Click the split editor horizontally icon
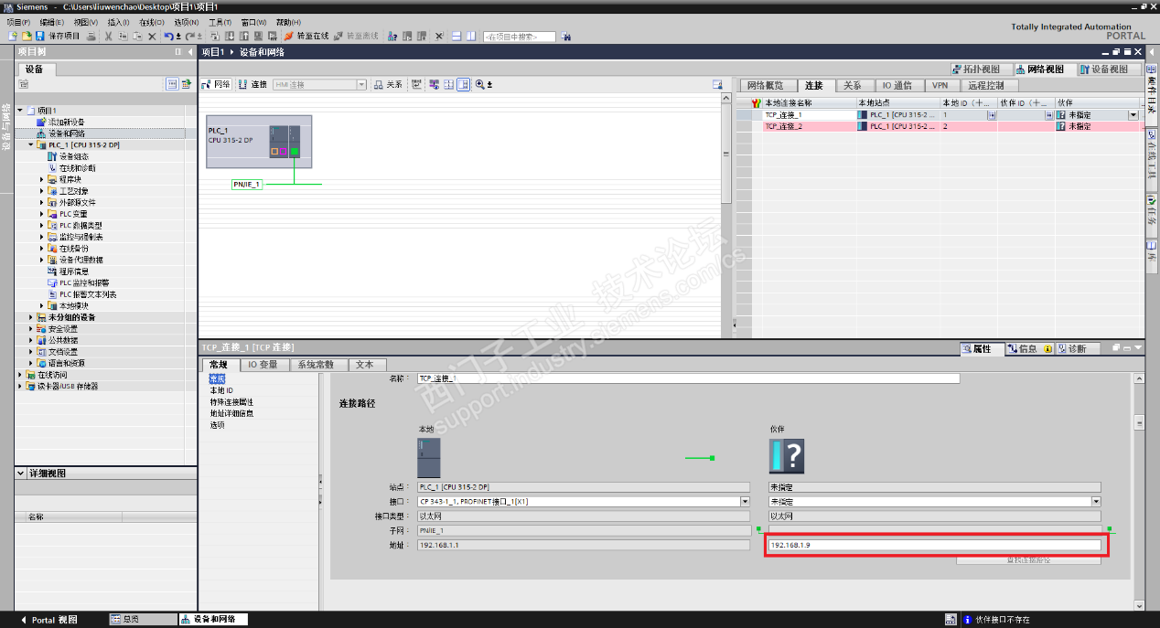Image resolution: width=1160 pixels, height=628 pixels. 456,37
